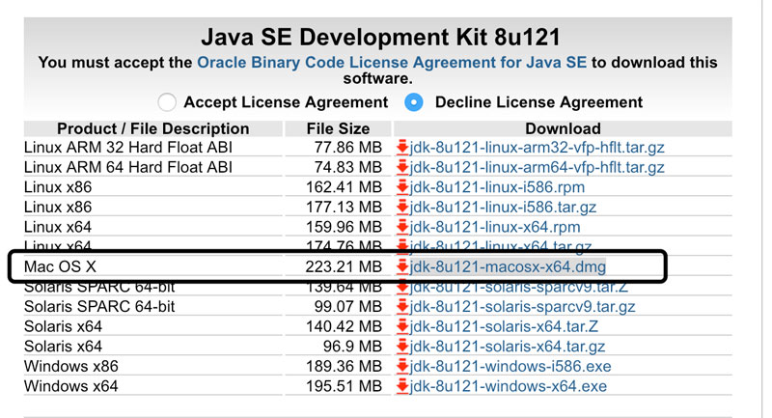
Task: Click red arrow icon beside windows-i586.exe
Action: pyautogui.click(x=402, y=366)
